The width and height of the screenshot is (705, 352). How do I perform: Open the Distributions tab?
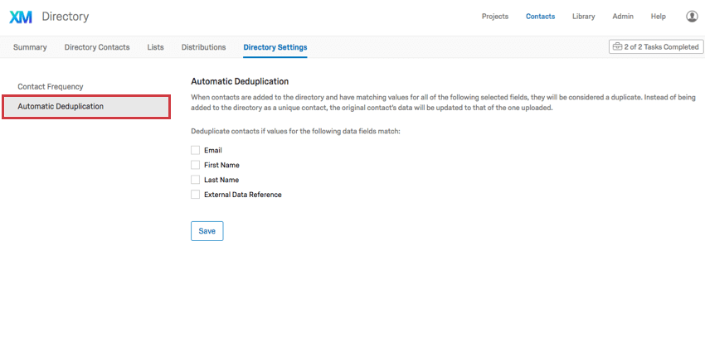pos(204,47)
